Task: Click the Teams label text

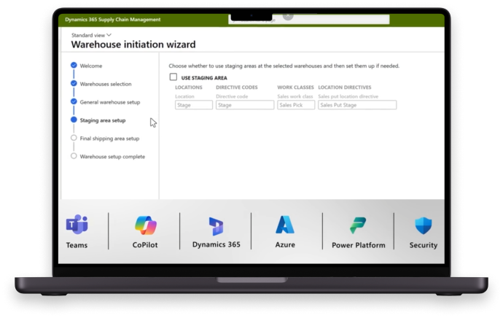Action: (77, 245)
